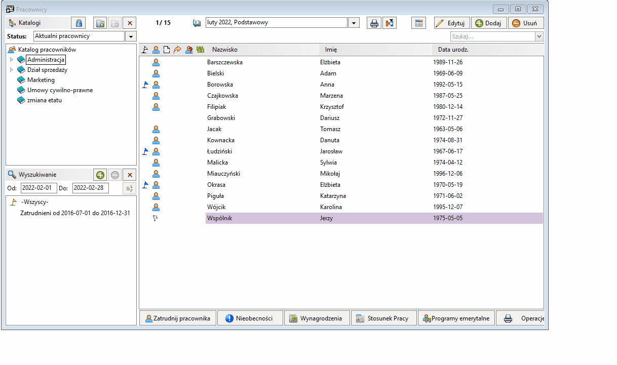Select the Miauczyński surname cell
The height and width of the screenshot is (365, 617).
click(x=224, y=174)
